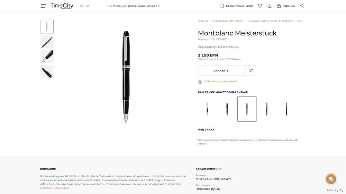
Task: Expand description with Показать полностью
Action: click(x=54, y=188)
